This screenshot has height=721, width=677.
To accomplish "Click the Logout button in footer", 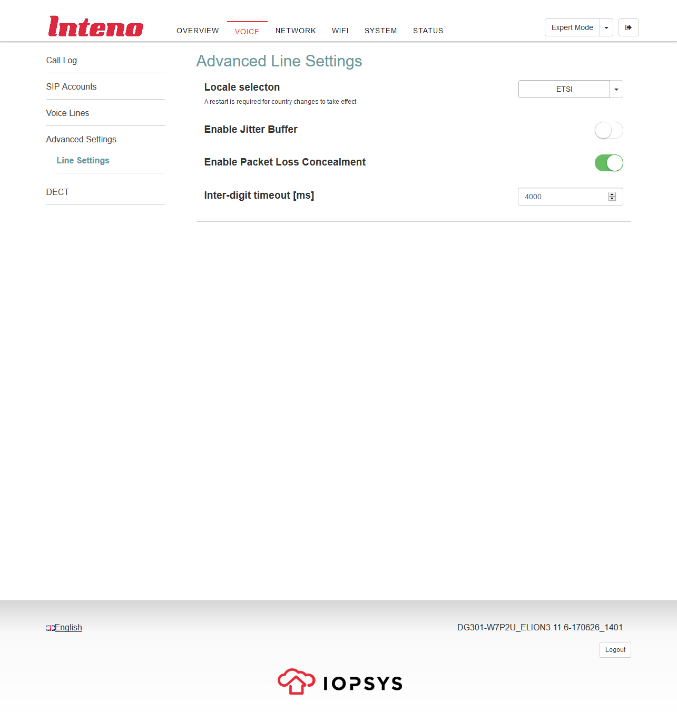I will pos(615,650).
